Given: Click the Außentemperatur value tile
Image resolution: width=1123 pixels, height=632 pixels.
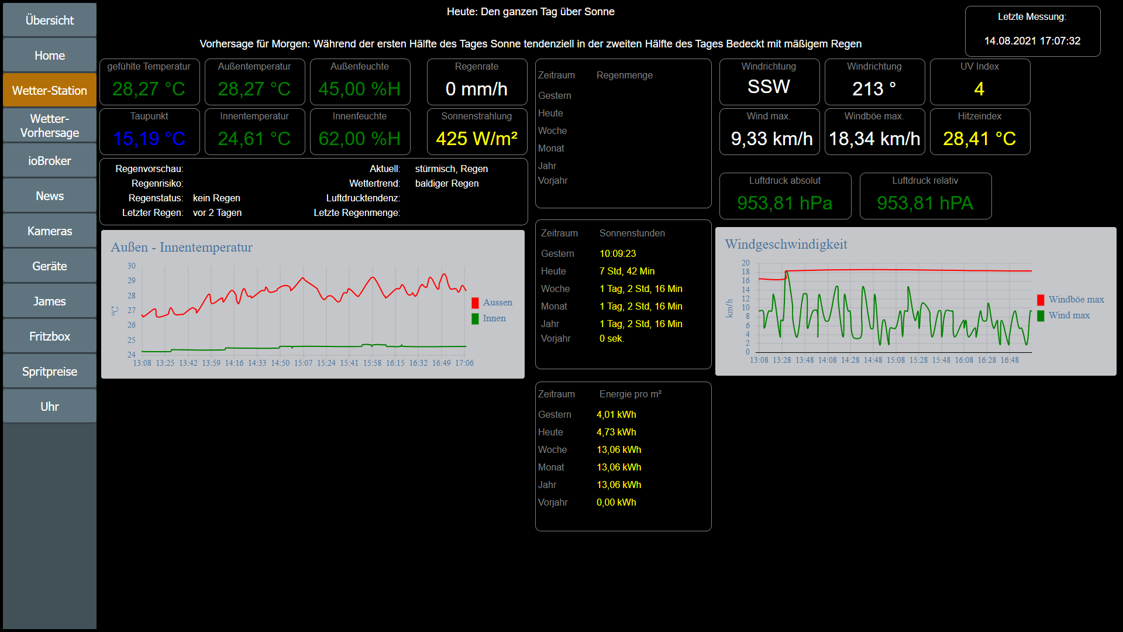Looking at the screenshot, I should coord(254,82).
